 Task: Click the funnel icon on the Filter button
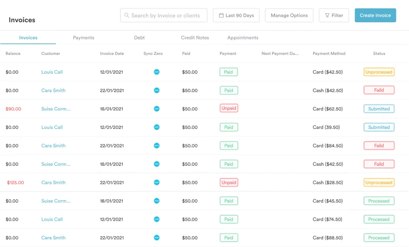point(327,15)
